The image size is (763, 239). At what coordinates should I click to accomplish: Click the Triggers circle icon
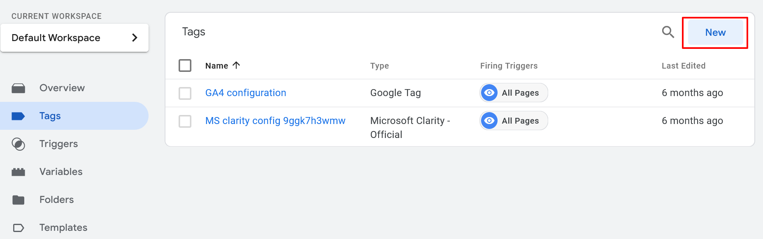point(18,144)
